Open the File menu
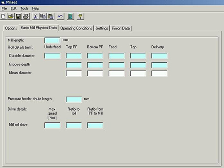224x168 pixels. 4,9
